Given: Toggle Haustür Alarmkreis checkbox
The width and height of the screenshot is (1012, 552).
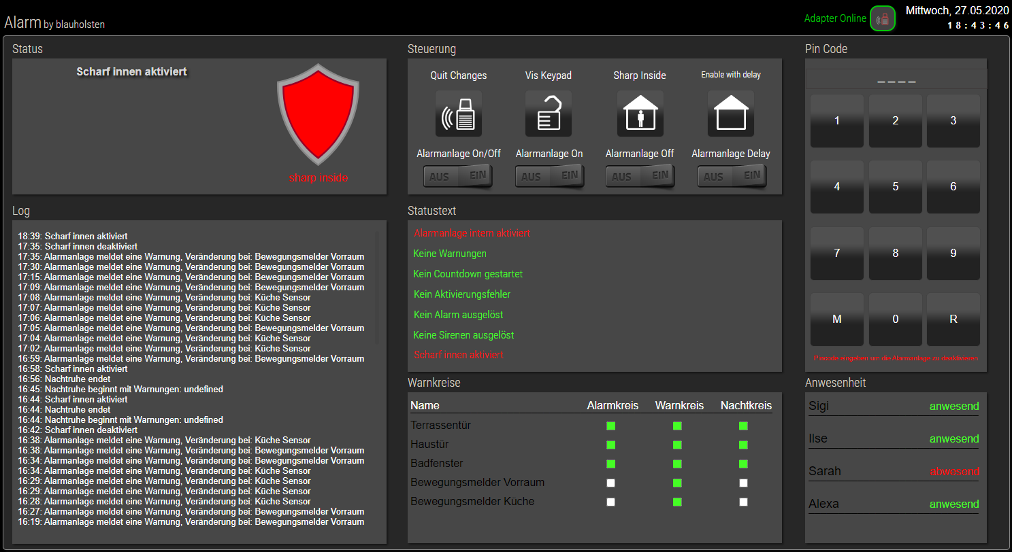Looking at the screenshot, I should click(x=611, y=445).
